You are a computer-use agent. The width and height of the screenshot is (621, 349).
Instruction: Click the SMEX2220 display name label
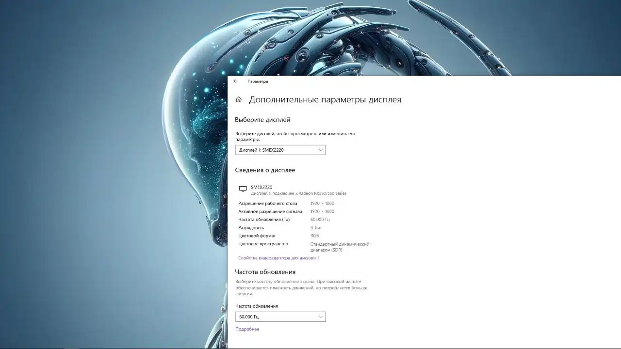[261, 187]
